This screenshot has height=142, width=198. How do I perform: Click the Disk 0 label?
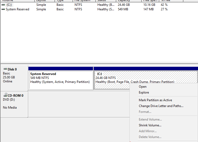tap(12, 69)
